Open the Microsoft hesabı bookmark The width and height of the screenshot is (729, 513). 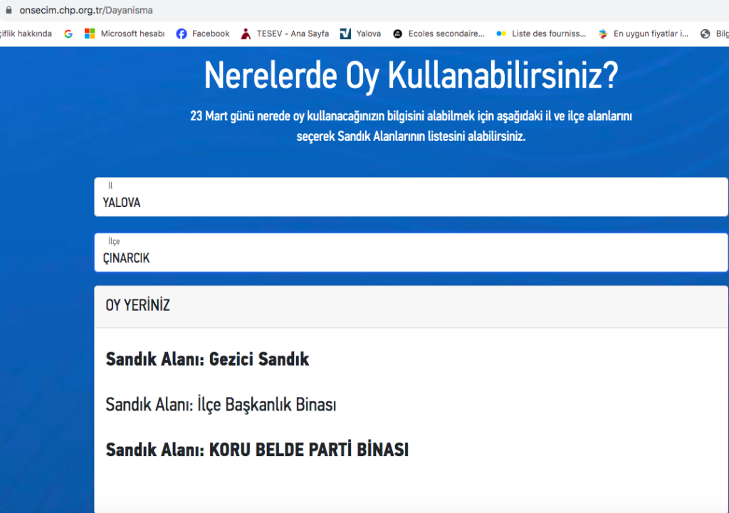click(125, 33)
